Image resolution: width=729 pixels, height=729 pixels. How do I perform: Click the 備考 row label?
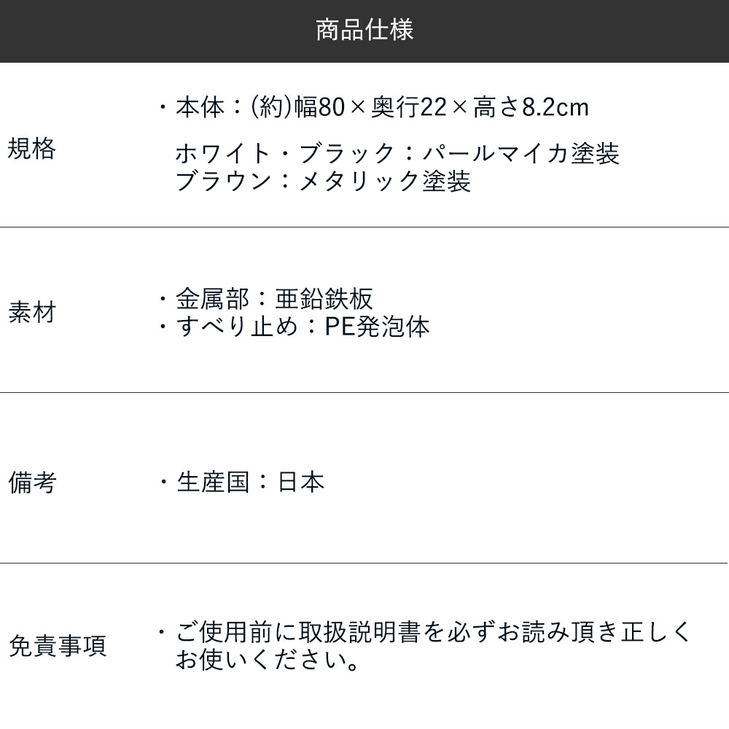[31, 483]
